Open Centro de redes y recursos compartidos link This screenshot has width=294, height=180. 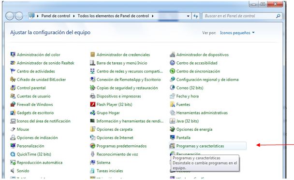130,71
